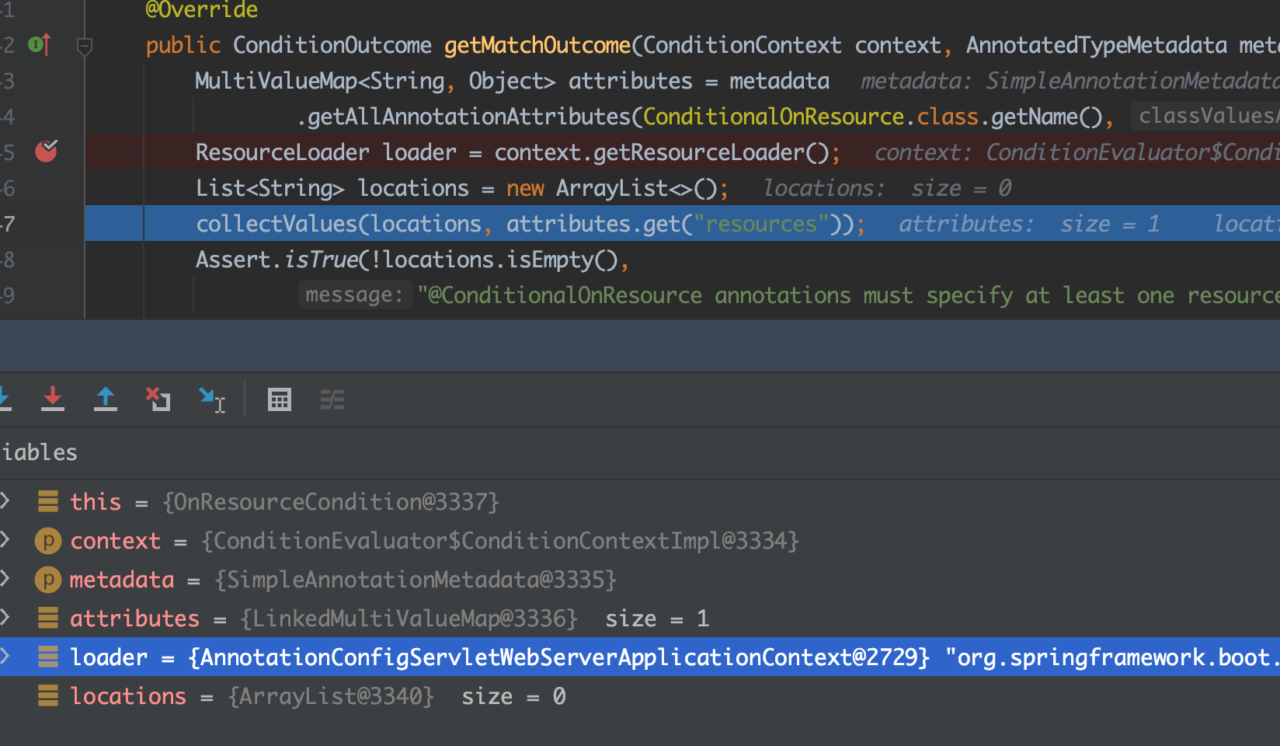Click the 'this' variable field icon
The height and width of the screenshot is (746, 1280).
(x=48, y=501)
